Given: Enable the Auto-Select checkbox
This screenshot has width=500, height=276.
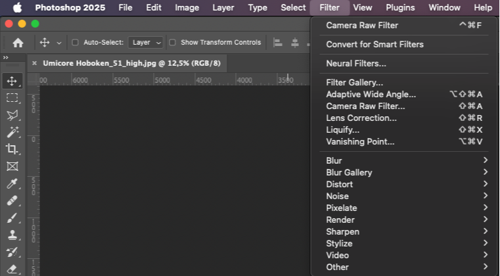Looking at the screenshot, I should (75, 43).
